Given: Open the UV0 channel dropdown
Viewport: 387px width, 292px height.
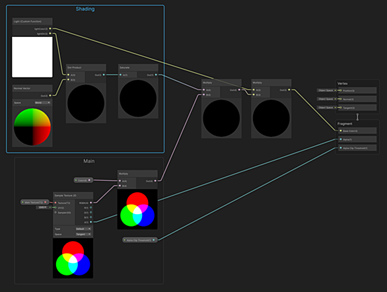Looking at the screenshot, I should pyautogui.click(x=42, y=207).
